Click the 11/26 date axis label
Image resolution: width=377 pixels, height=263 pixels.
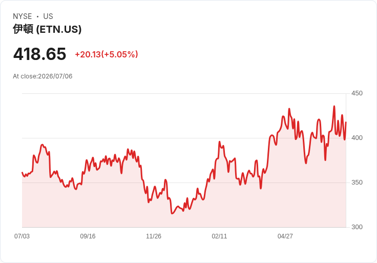click(x=154, y=236)
